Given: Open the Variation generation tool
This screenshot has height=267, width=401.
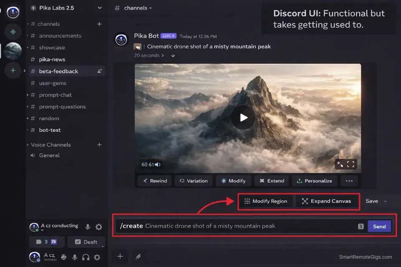Looking at the screenshot, I should (193, 181).
